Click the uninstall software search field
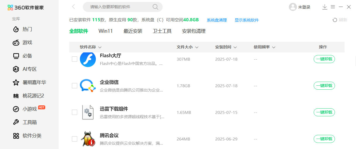 pos(118,7)
